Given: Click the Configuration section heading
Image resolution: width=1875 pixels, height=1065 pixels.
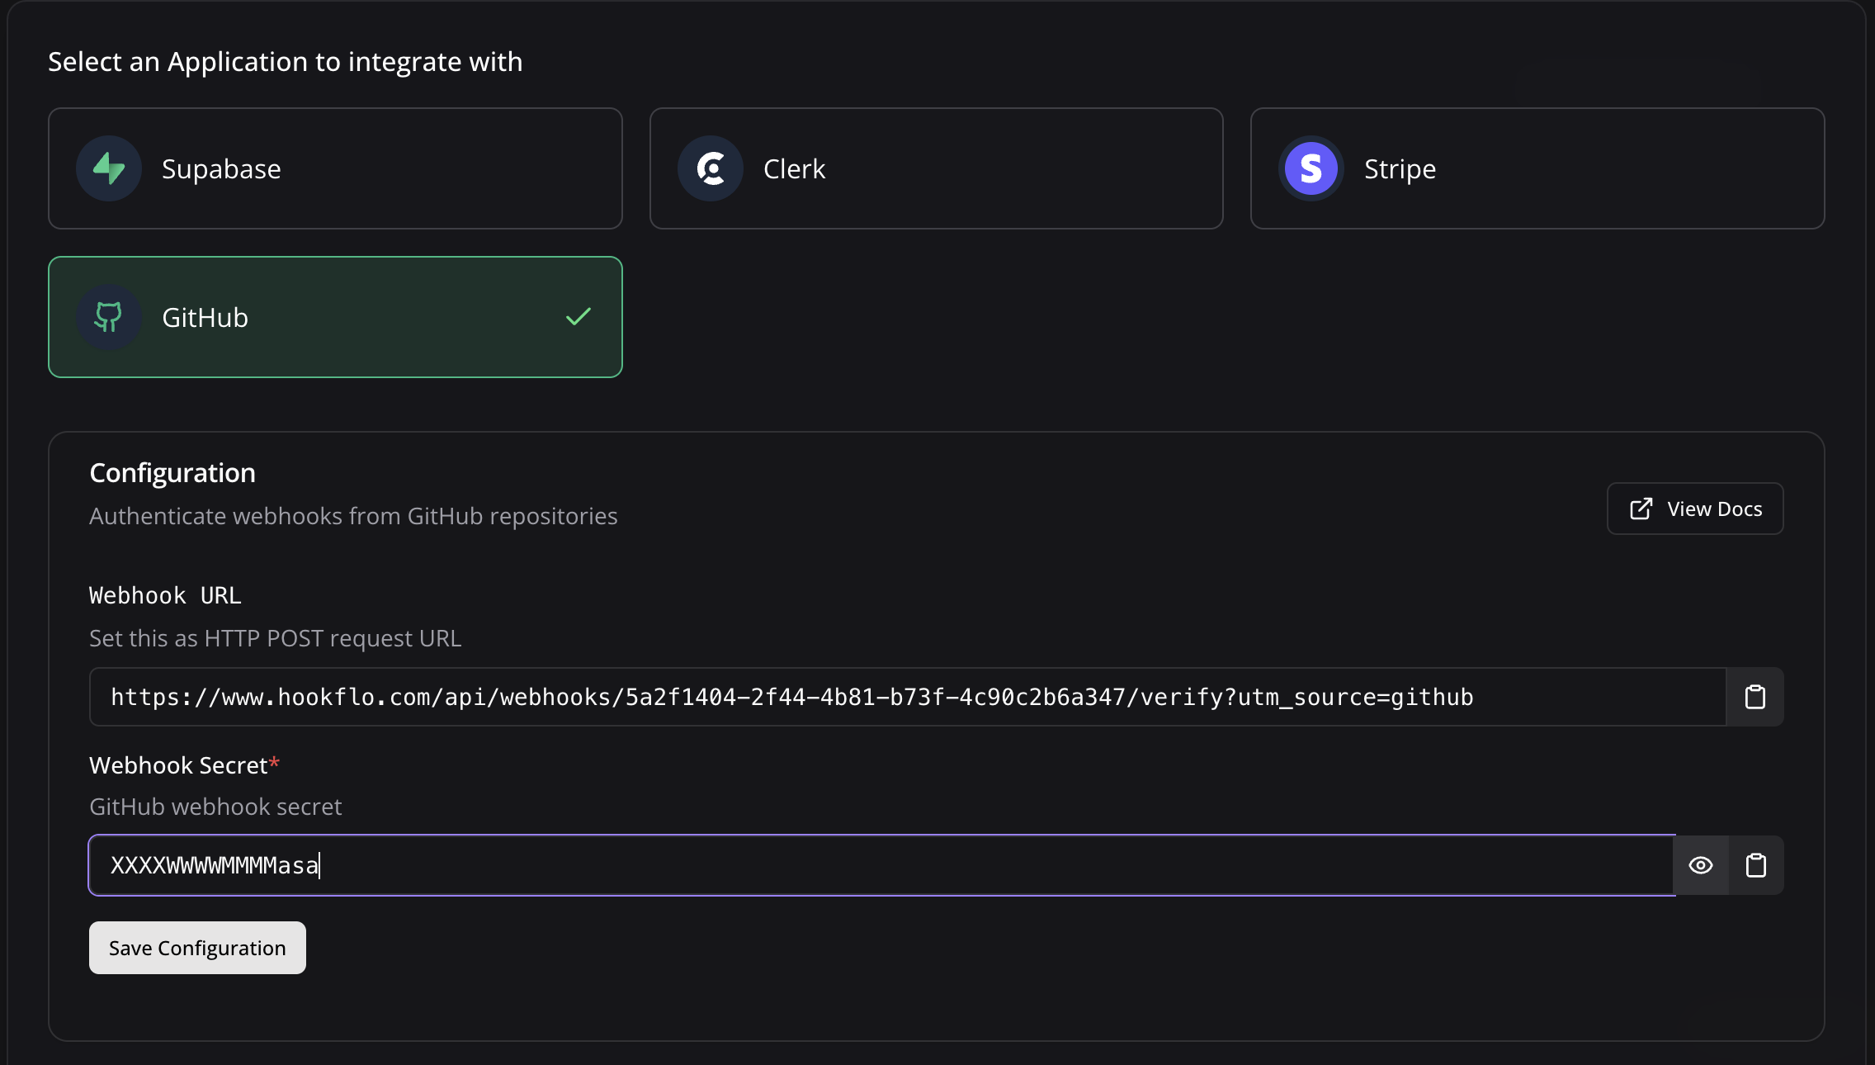Looking at the screenshot, I should tap(172, 473).
